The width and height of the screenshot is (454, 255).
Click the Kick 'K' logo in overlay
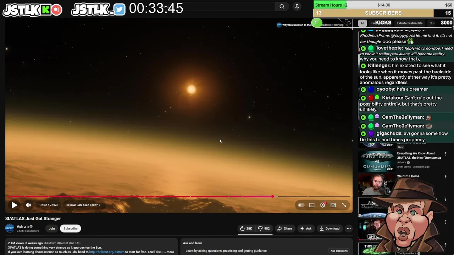pyautogui.click(x=45, y=10)
